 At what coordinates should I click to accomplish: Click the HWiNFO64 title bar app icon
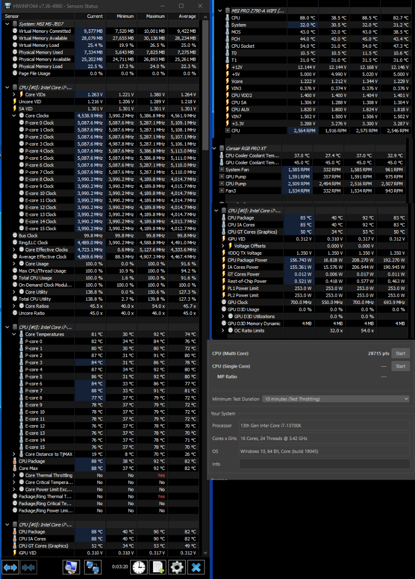[x=8, y=6]
